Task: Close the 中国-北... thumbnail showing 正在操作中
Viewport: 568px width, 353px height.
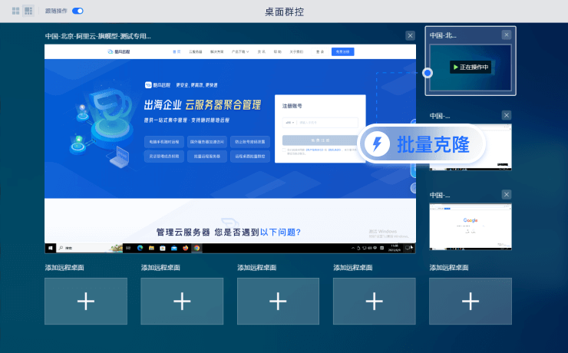Action: click(507, 35)
